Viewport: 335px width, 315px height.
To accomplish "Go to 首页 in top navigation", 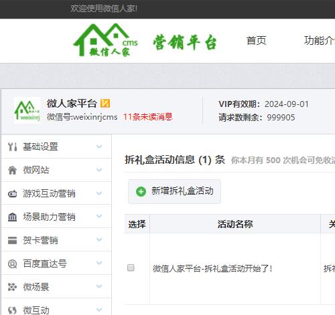I will (256, 41).
